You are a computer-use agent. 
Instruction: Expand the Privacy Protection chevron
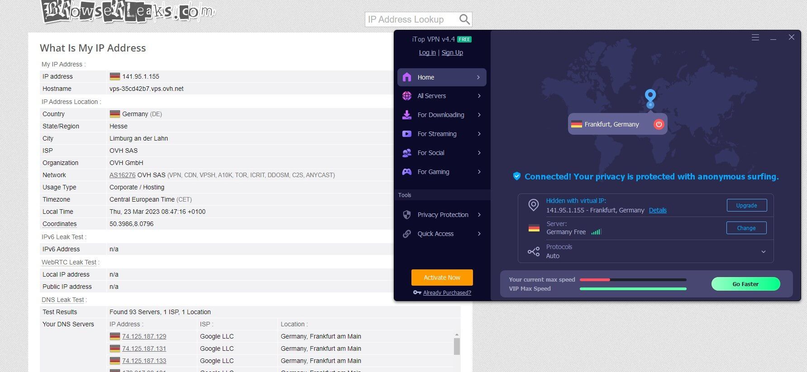tap(479, 215)
